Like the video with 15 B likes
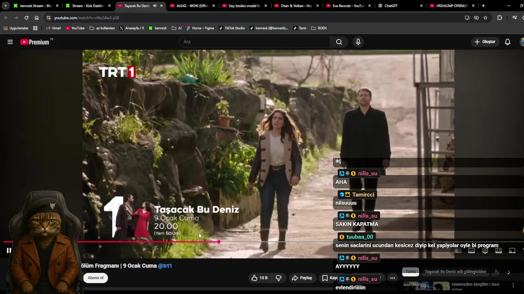Screen dimensions: 524x294 click(259, 278)
